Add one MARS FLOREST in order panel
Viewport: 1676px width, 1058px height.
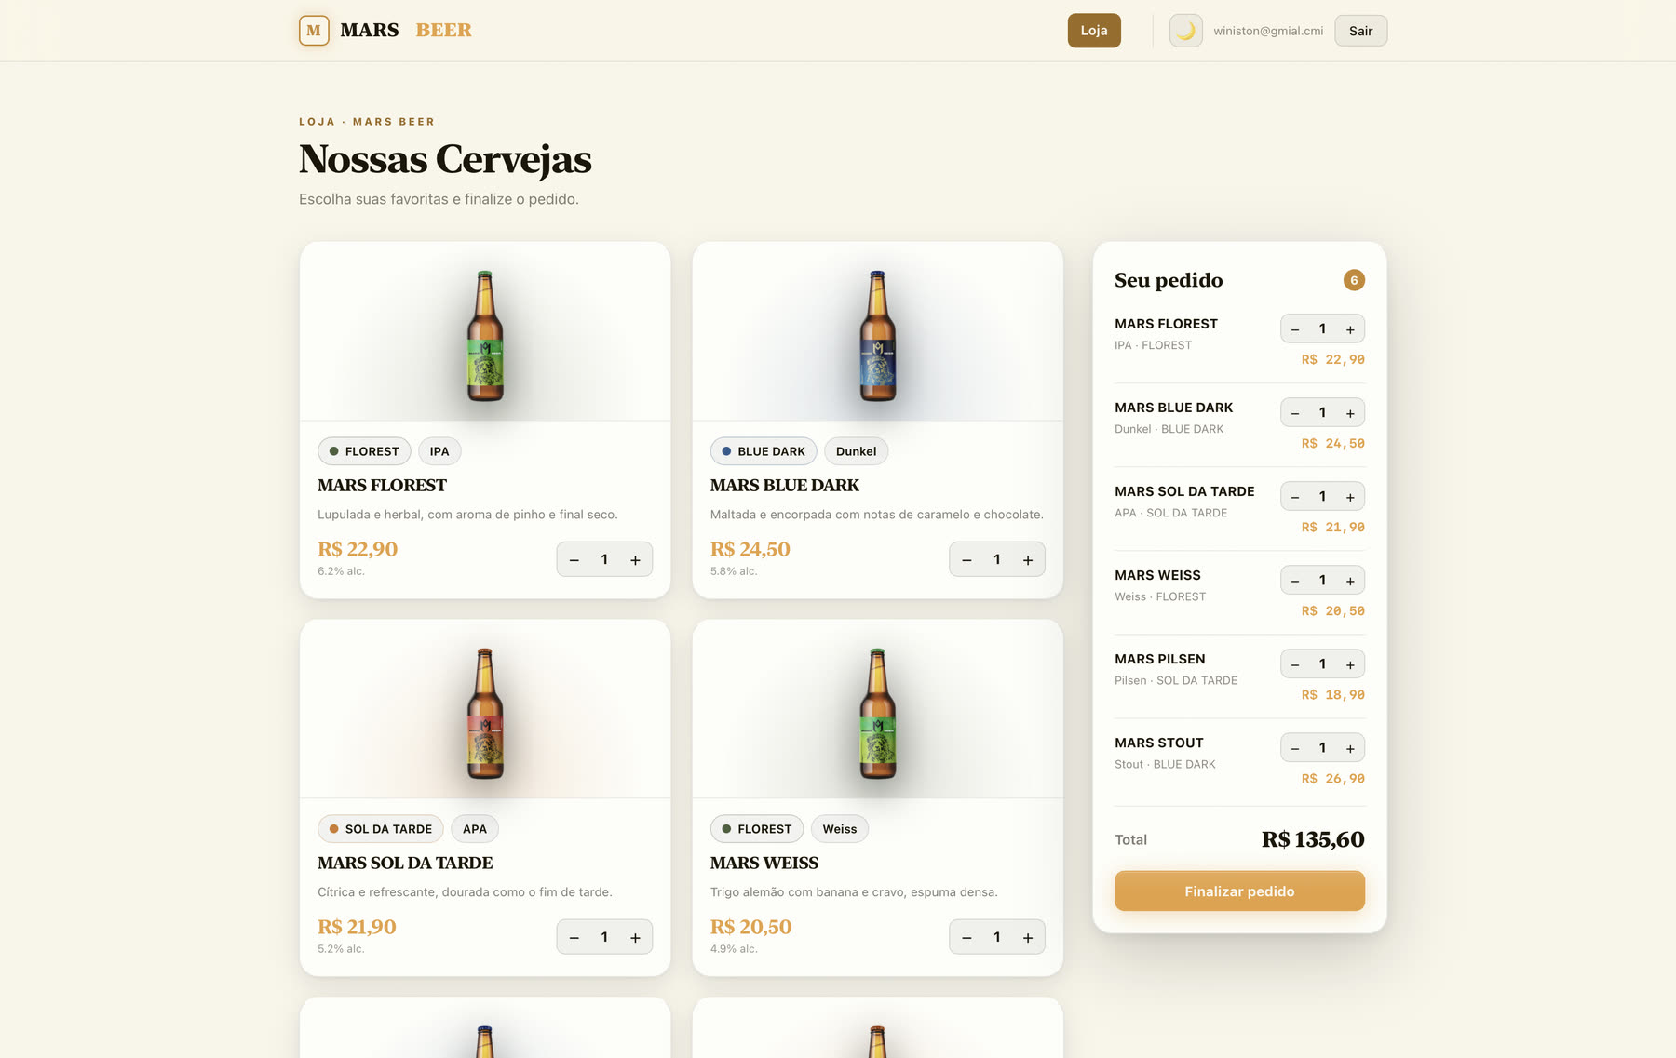[1350, 329]
